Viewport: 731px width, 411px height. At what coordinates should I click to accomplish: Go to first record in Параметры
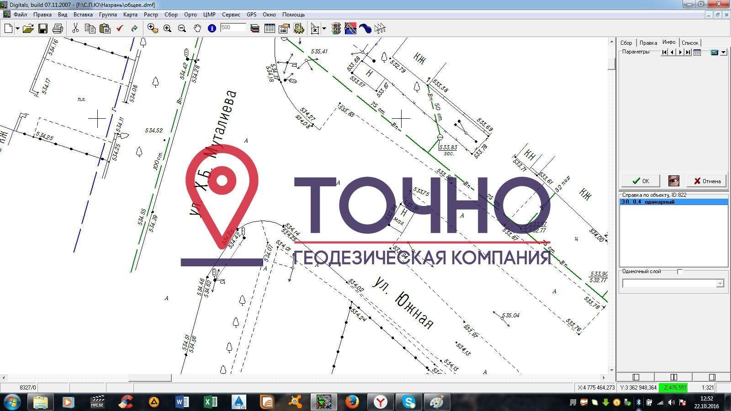(664, 53)
